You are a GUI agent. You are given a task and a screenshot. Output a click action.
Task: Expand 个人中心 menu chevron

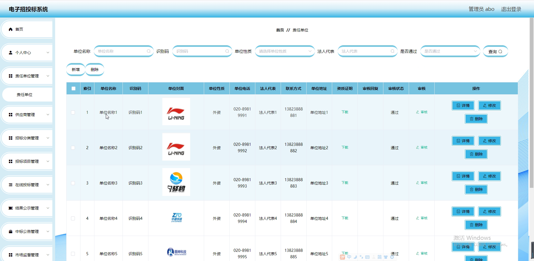[48, 53]
